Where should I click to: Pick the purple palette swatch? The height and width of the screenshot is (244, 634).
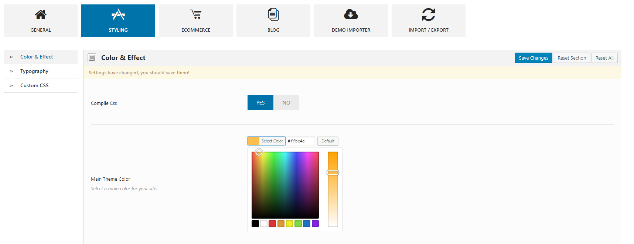[x=315, y=223]
